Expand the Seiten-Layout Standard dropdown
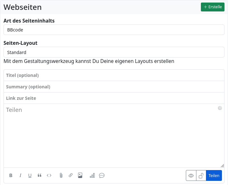 (114, 52)
